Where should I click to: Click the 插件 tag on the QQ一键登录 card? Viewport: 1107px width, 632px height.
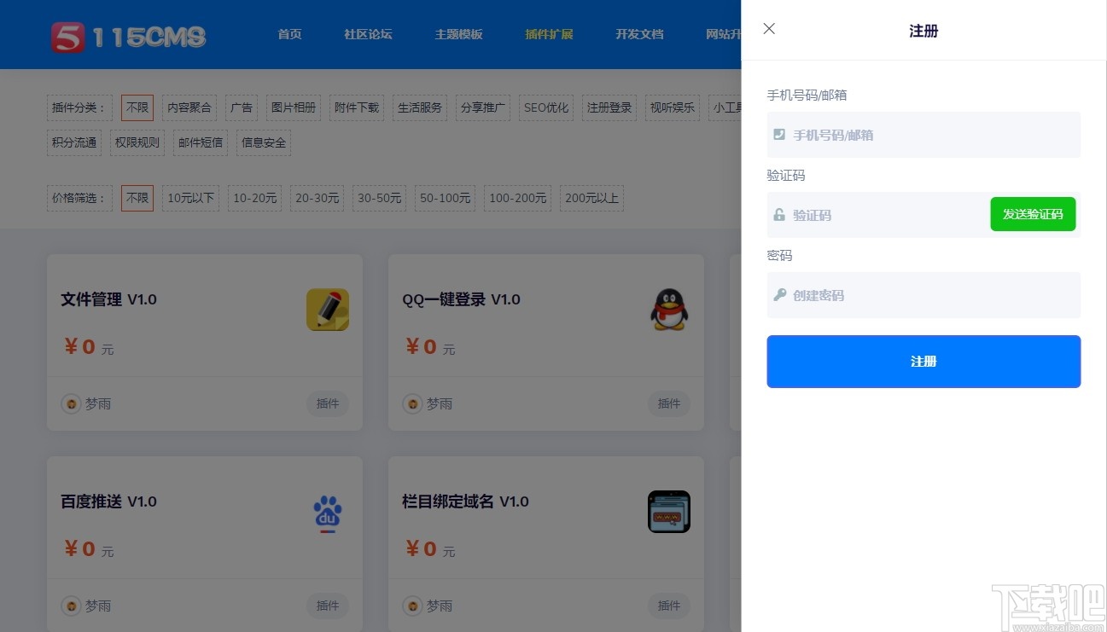[x=669, y=403]
